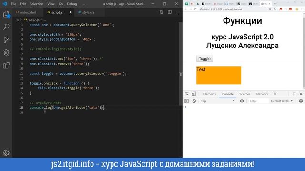The width and height of the screenshot is (305, 171).
Task: Open editor More Actions ellipsis
Action: [x=178, y=12]
